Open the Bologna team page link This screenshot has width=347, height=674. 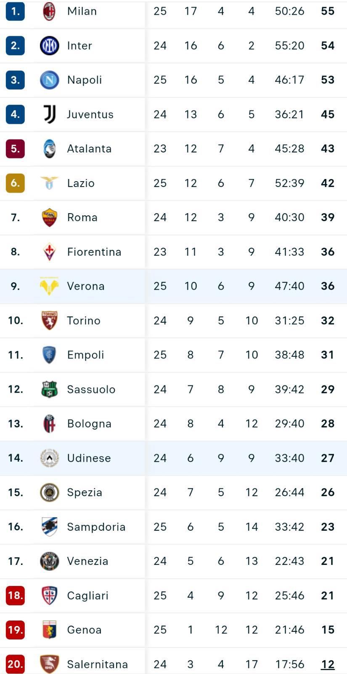coord(89,424)
